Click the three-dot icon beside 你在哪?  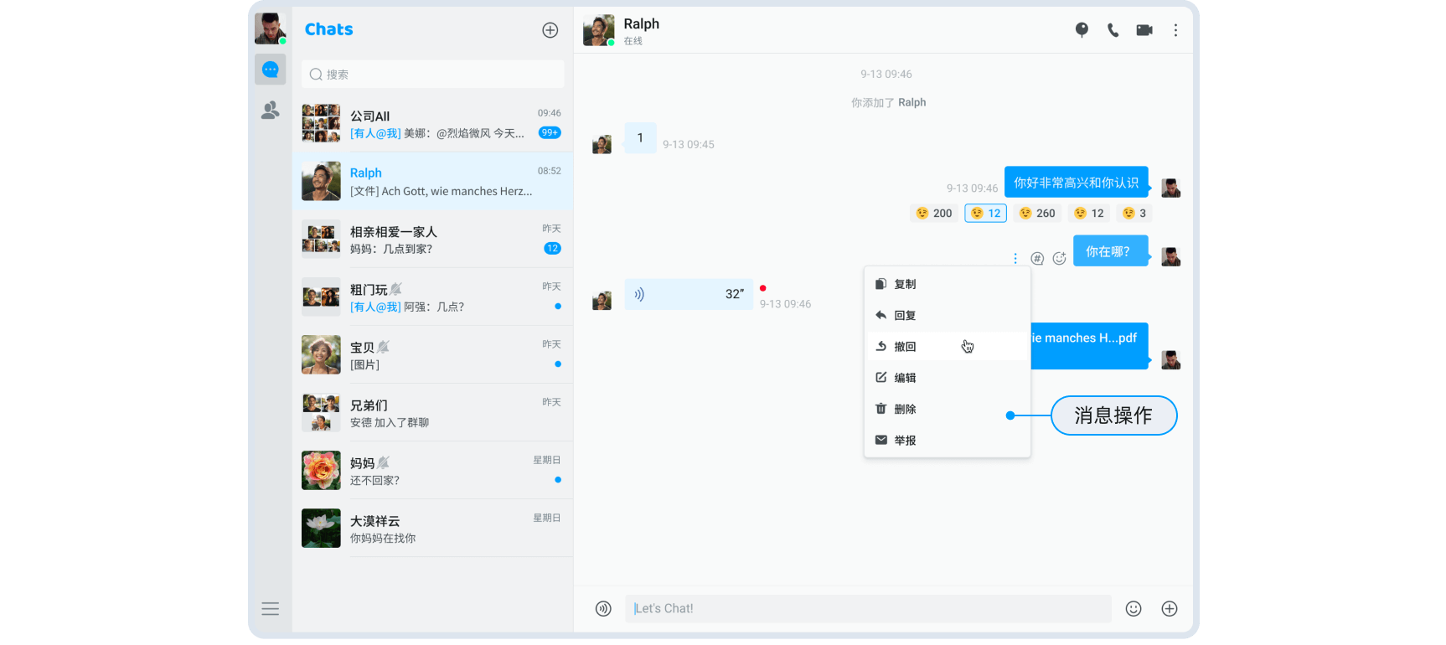coord(1015,258)
